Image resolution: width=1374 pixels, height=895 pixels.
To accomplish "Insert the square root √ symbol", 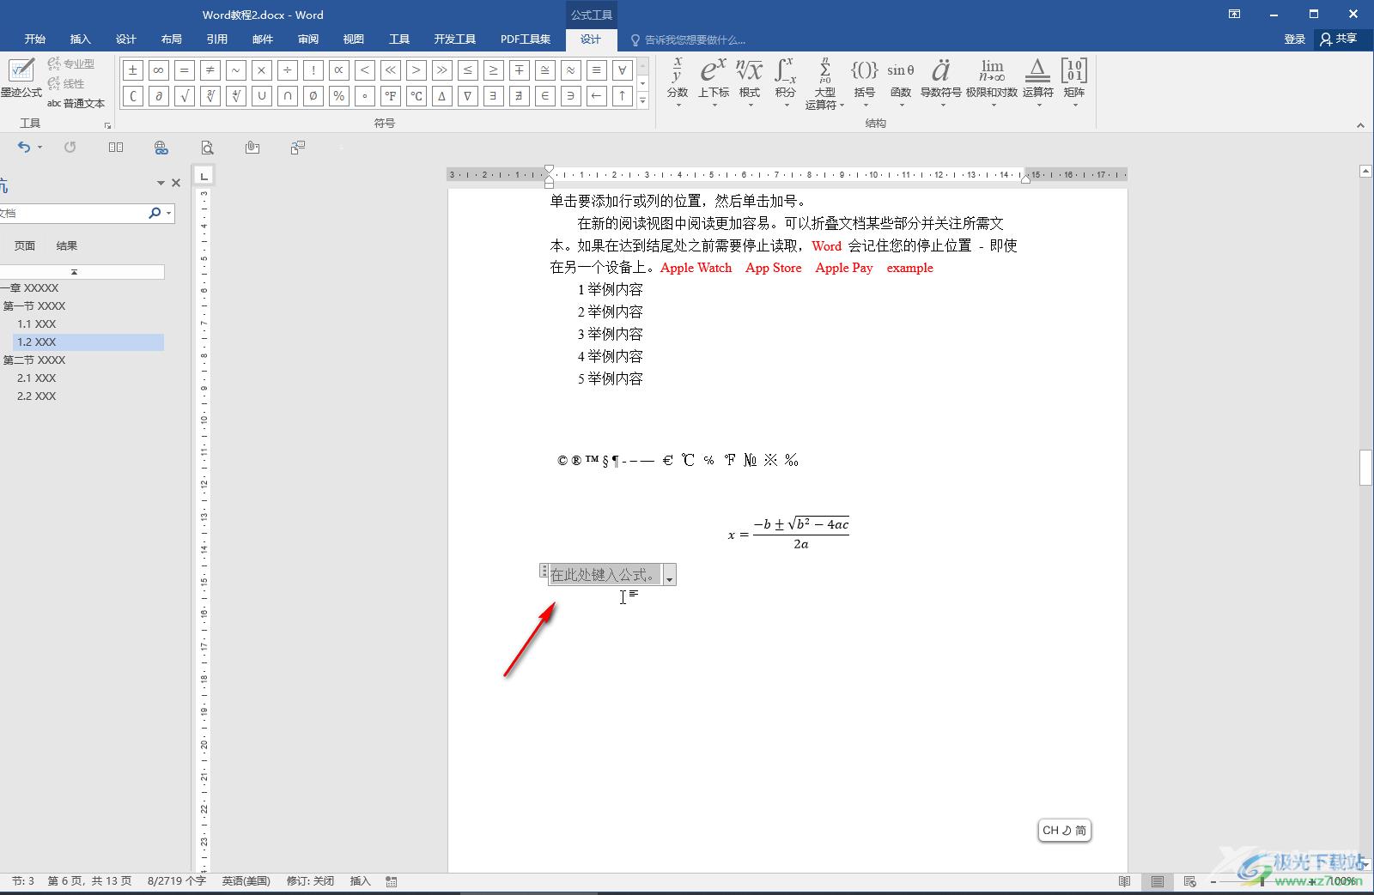I will (184, 96).
